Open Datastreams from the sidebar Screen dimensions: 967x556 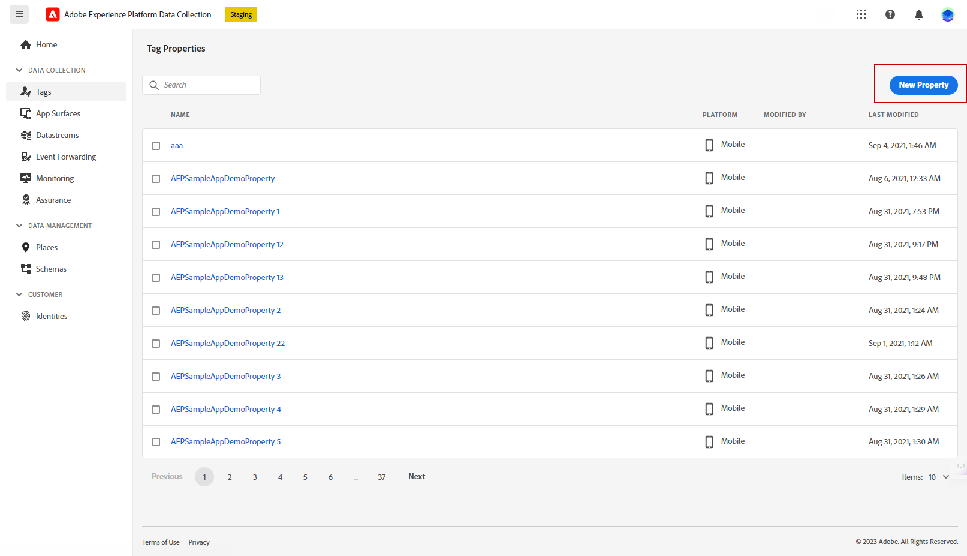57,135
